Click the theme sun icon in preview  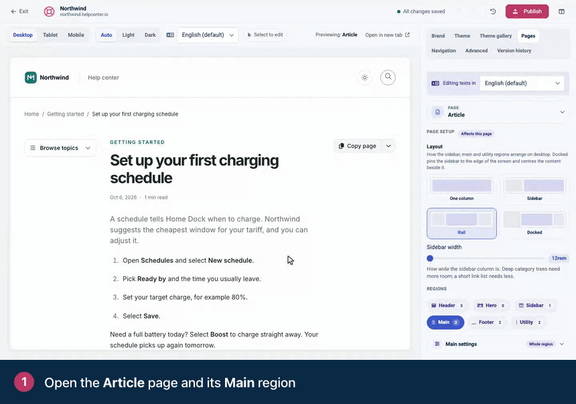point(365,78)
